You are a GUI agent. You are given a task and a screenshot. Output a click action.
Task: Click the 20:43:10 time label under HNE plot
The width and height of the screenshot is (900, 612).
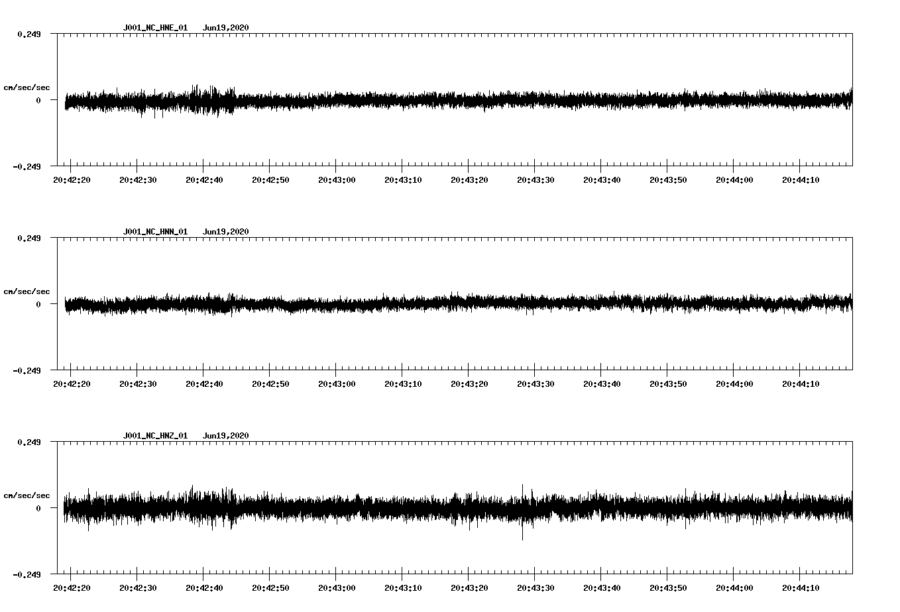[x=403, y=180]
